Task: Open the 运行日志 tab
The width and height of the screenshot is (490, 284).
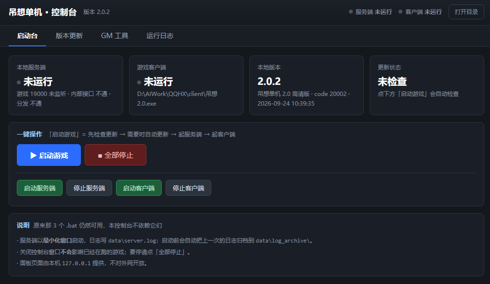Action: (160, 36)
